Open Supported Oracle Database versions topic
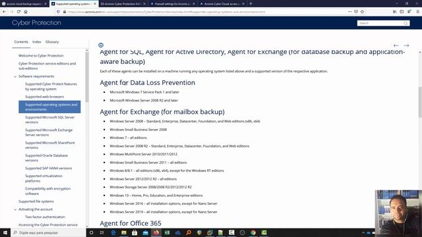Viewport: 422px width, 237px height. tap(46, 158)
